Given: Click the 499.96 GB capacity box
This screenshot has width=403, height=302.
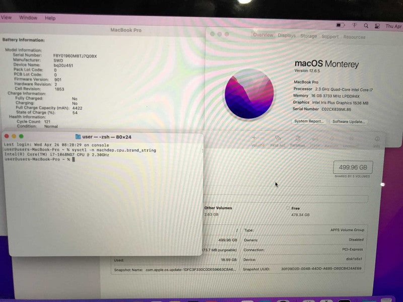Looking at the screenshot, I should pos(353,168).
